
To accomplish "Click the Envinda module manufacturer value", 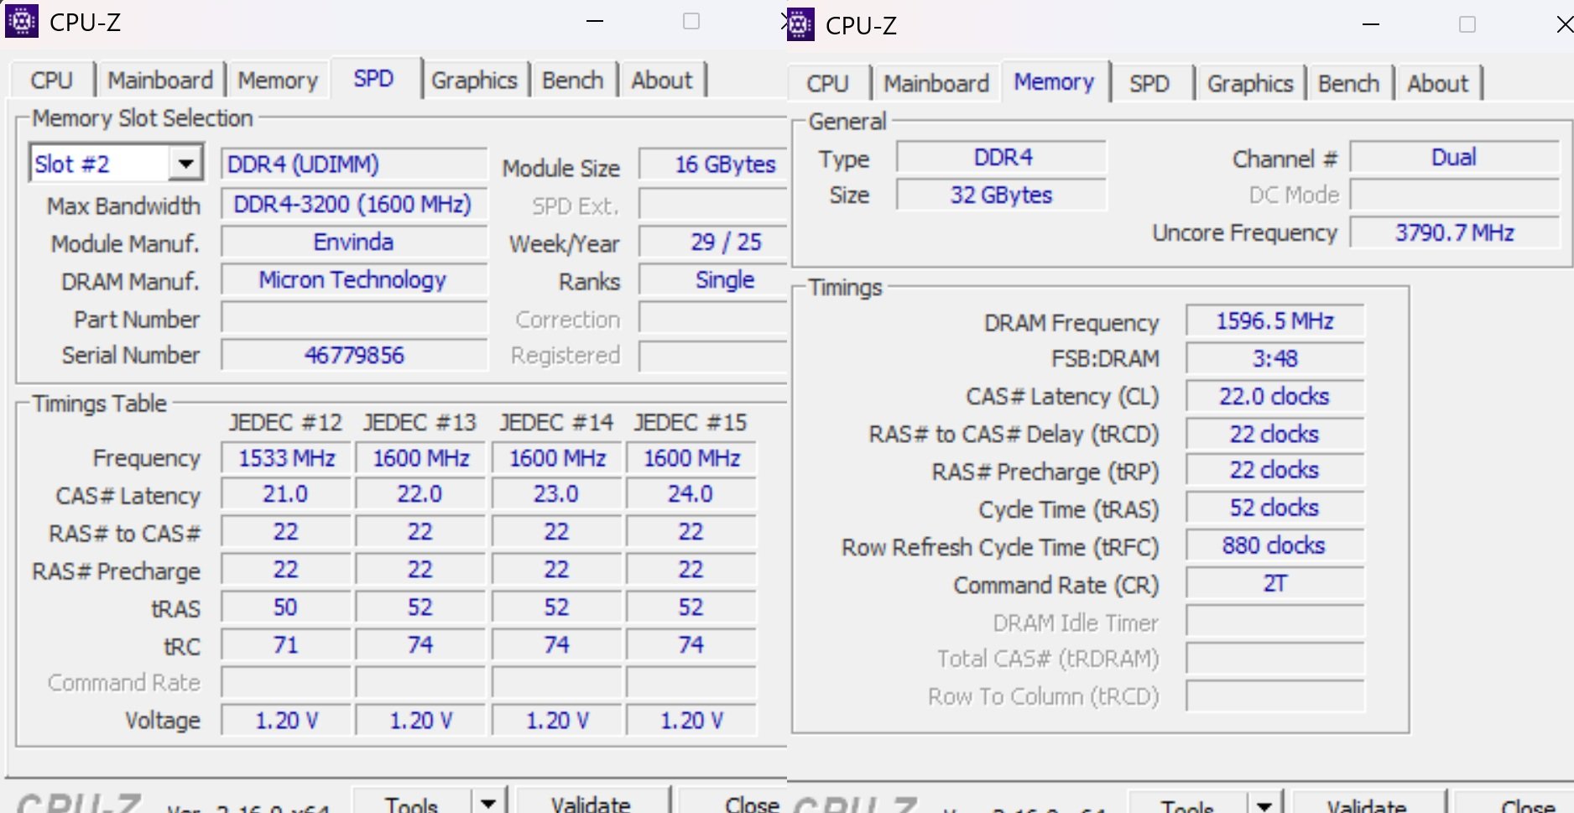I will [354, 242].
